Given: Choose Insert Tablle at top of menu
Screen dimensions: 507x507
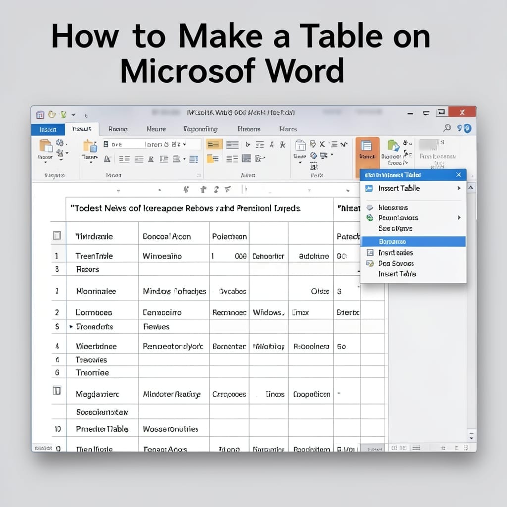Looking at the screenshot, I should [413, 188].
